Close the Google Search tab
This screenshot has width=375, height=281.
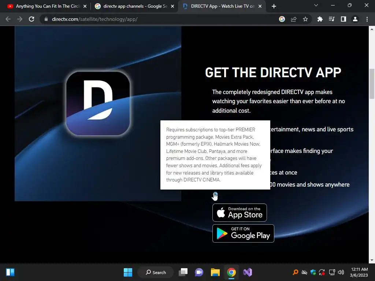pyautogui.click(x=172, y=7)
